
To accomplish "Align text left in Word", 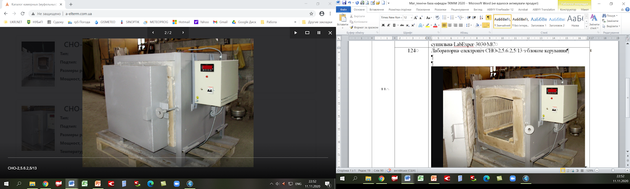I will click(x=444, y=25).
